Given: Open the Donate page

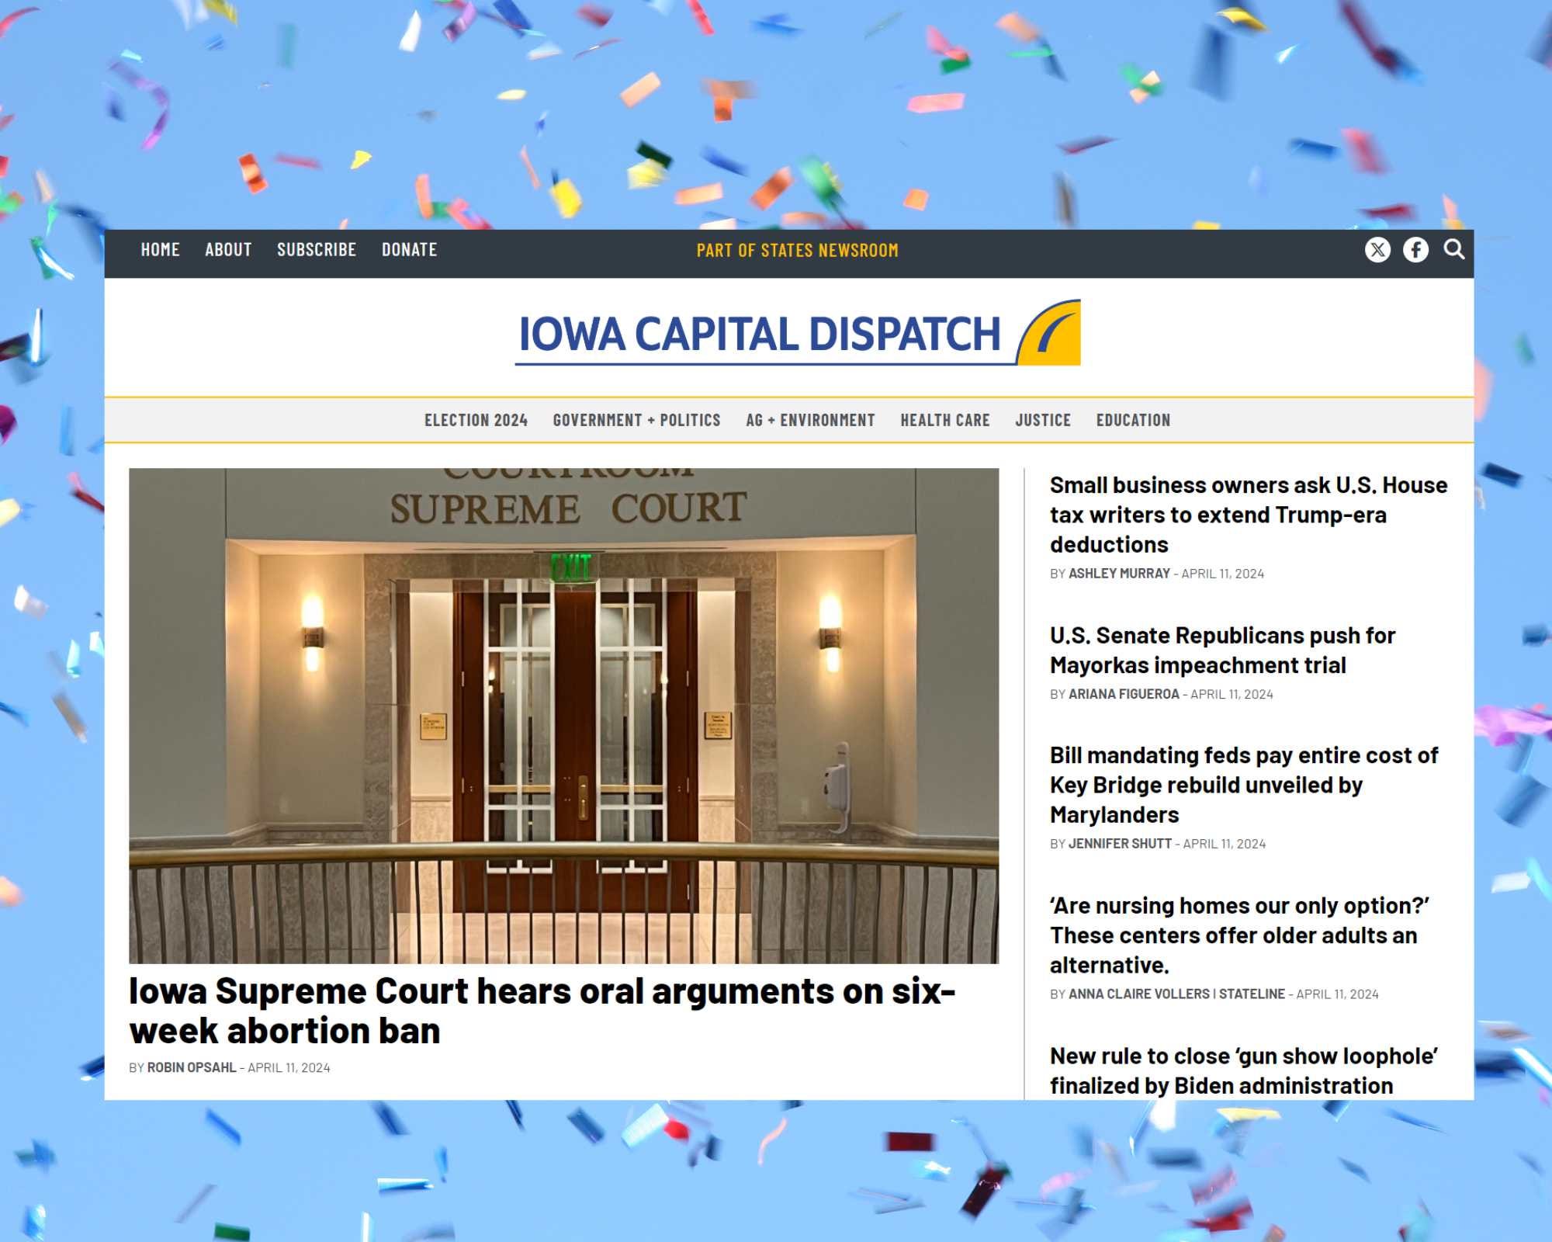Looking at the screenshot, I should [x=410, y=250].
